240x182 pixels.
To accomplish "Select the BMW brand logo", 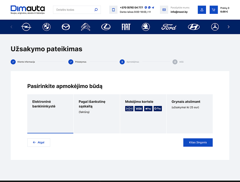I will point(46,27).
